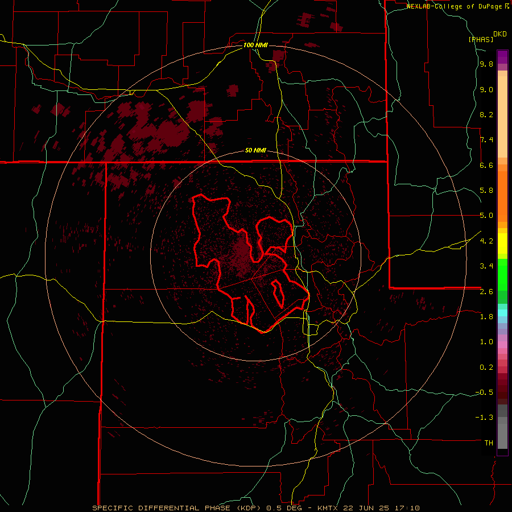Click the "TH" threshold label on the scale
512x512 pixels.
click(x=489, y=443)
